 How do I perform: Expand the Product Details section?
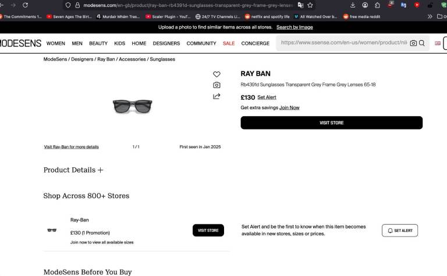tap(73, 170)
